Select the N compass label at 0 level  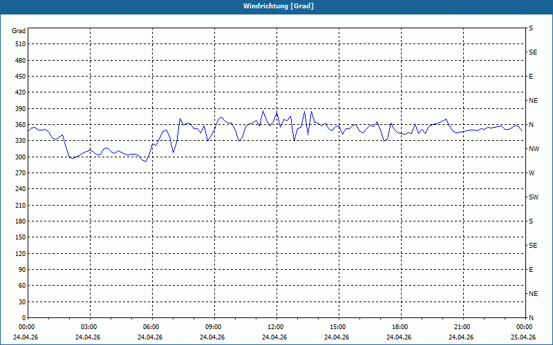pyautogui.click(x=531, y=318)
